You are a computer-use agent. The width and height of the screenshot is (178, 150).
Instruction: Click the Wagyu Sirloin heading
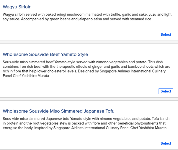pos(17,7)
